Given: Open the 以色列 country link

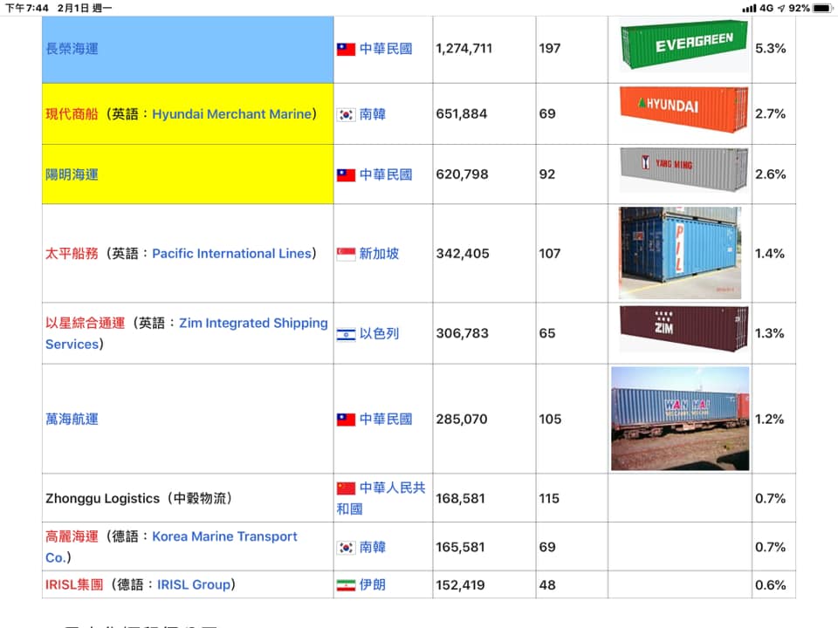Looking at the screenshot, I should pyautogui.click(x=379, y=333).
